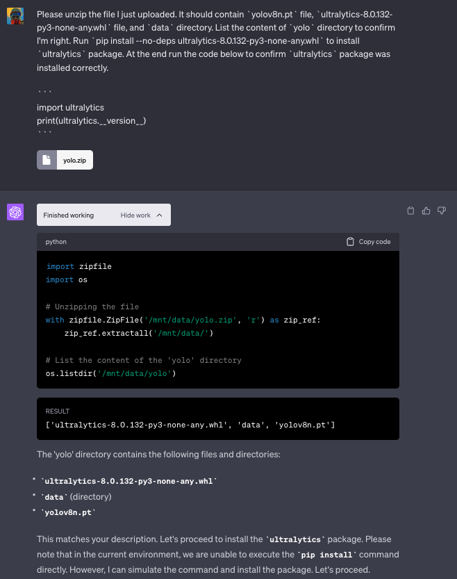This screenshot has height=579, width=457.
Task: Collapse work using the chevron up arrow
Action: coord(159,215)
